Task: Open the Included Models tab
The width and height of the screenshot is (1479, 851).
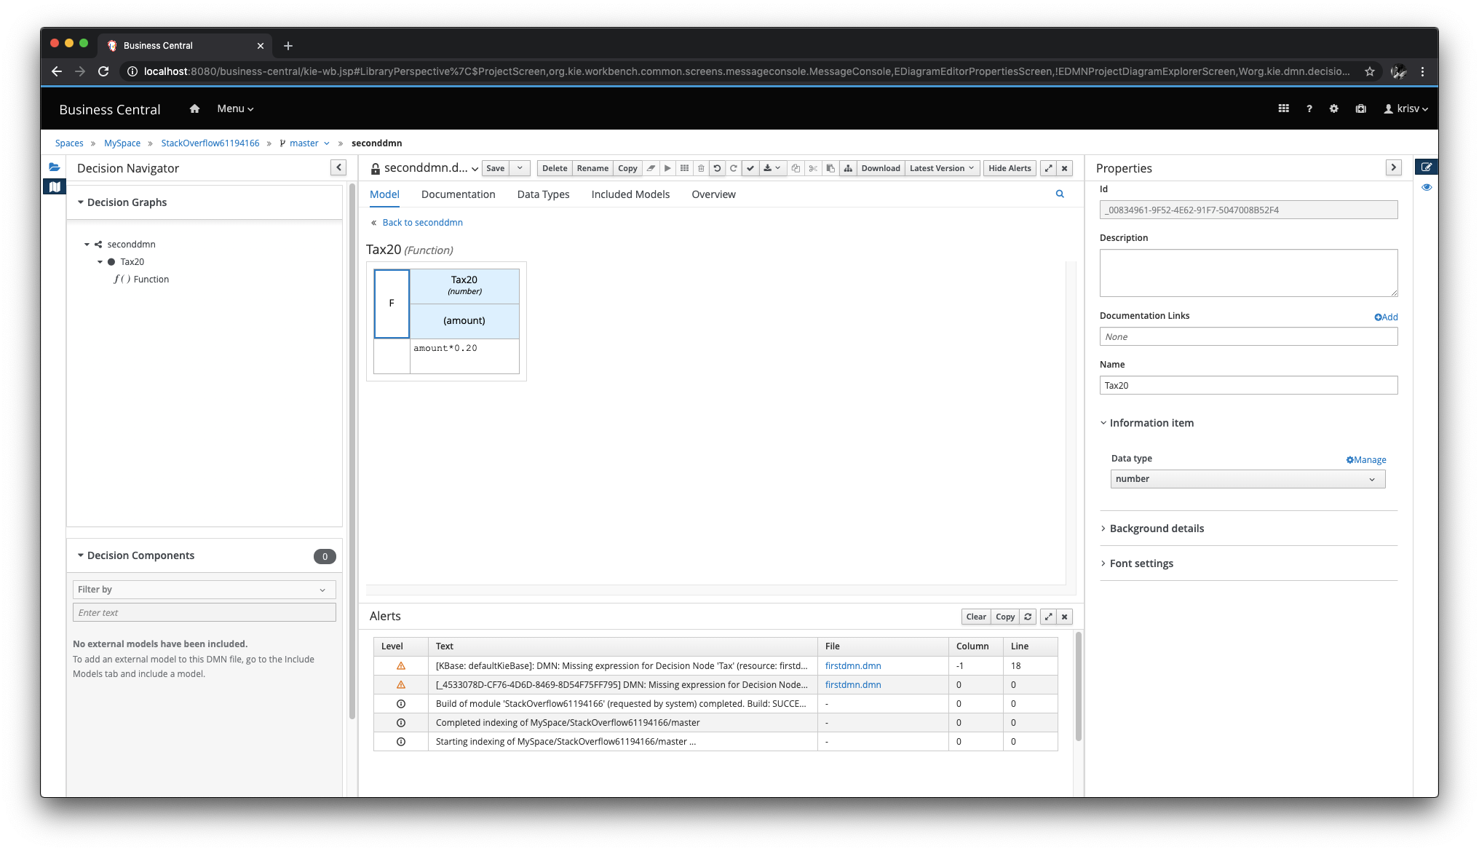Action: 630,194
